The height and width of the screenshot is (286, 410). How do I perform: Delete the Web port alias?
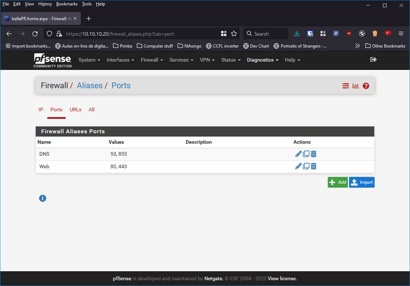click(x=314, y=166)
